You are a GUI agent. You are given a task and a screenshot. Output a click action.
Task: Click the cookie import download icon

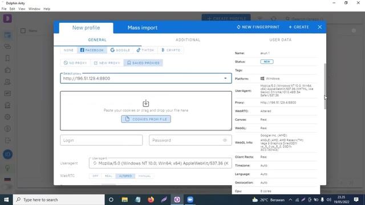click(x=146, y=103)
